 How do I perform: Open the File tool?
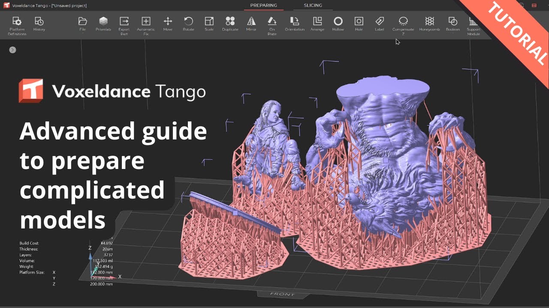click(83, 24)
